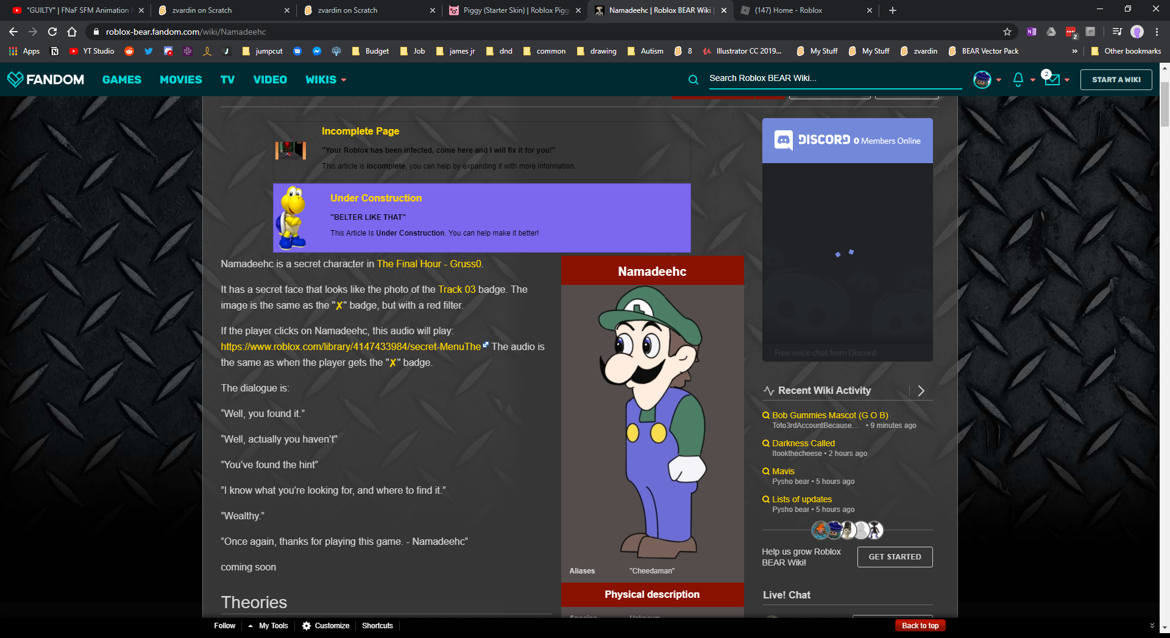This screenshot has height=638, width=1170.
Task: Click the Customize gear icon
Action: (x=307, y=626)
